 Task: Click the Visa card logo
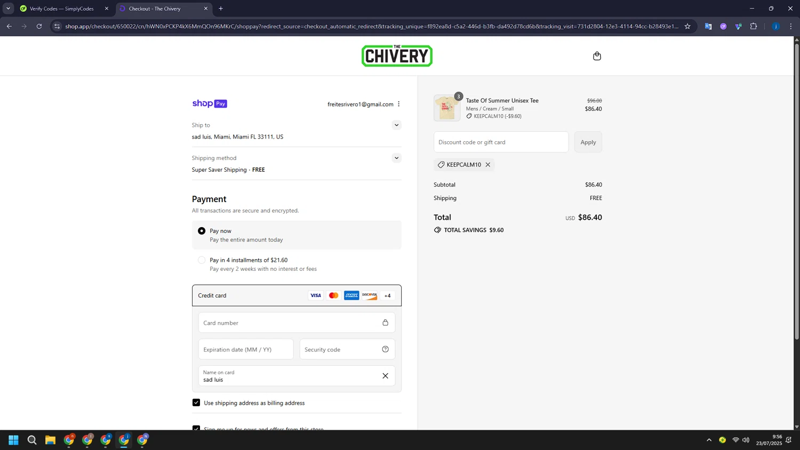(x=316, y=295)
